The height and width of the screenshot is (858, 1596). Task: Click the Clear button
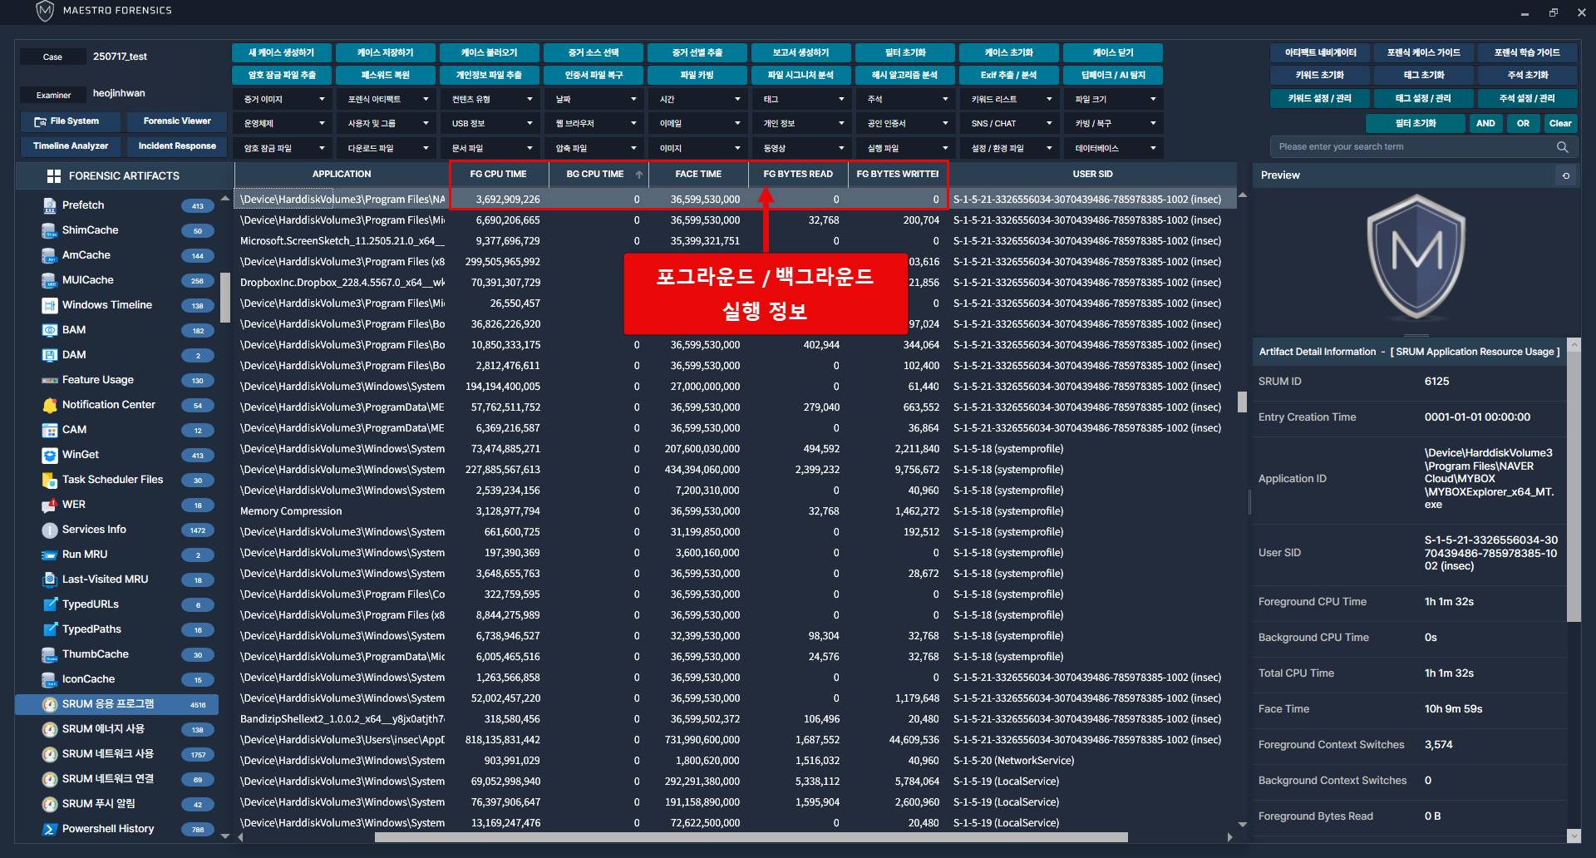point(1560,123)
